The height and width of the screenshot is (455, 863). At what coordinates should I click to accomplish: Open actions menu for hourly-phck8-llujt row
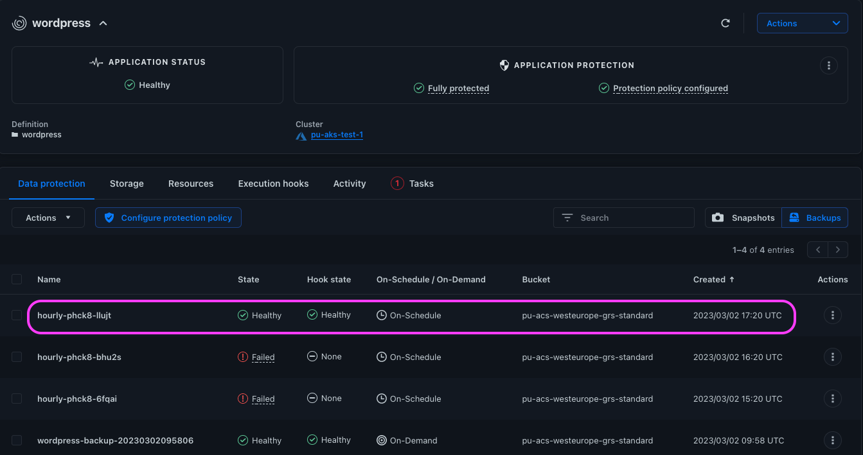click(x=832, y=315)
